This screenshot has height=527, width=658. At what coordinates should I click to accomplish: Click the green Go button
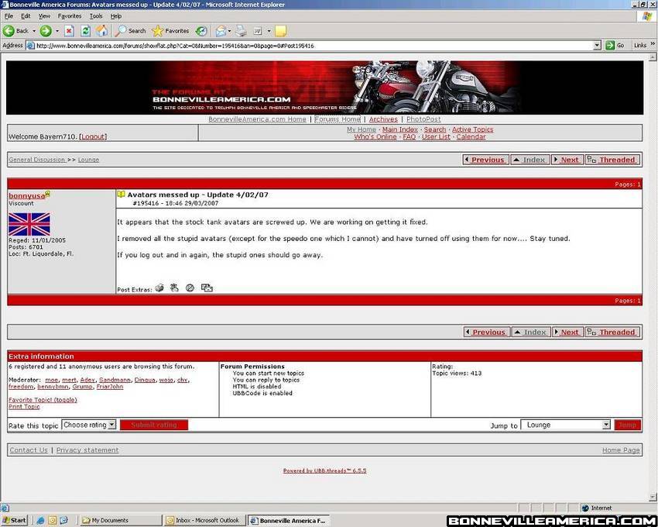coord(615,46)
